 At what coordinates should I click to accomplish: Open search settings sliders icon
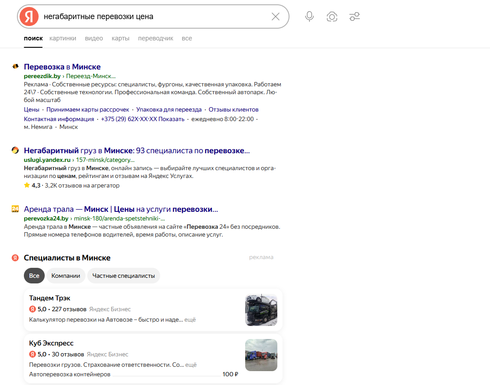[355, 16]
